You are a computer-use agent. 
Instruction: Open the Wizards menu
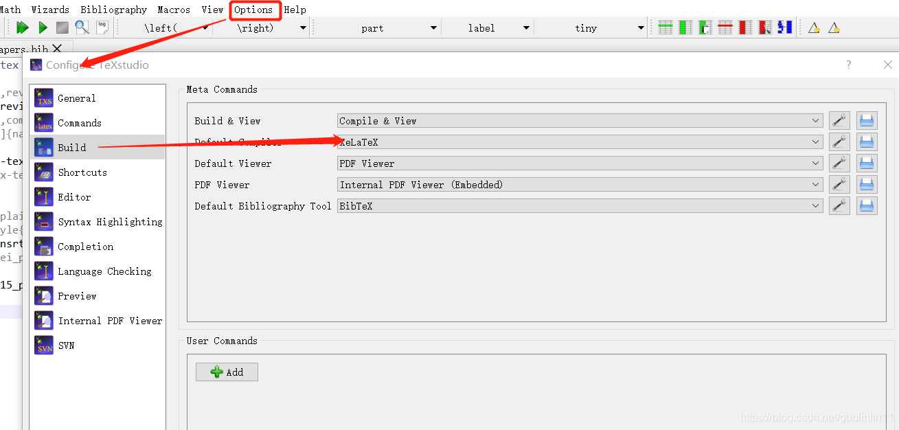point(50,10)
